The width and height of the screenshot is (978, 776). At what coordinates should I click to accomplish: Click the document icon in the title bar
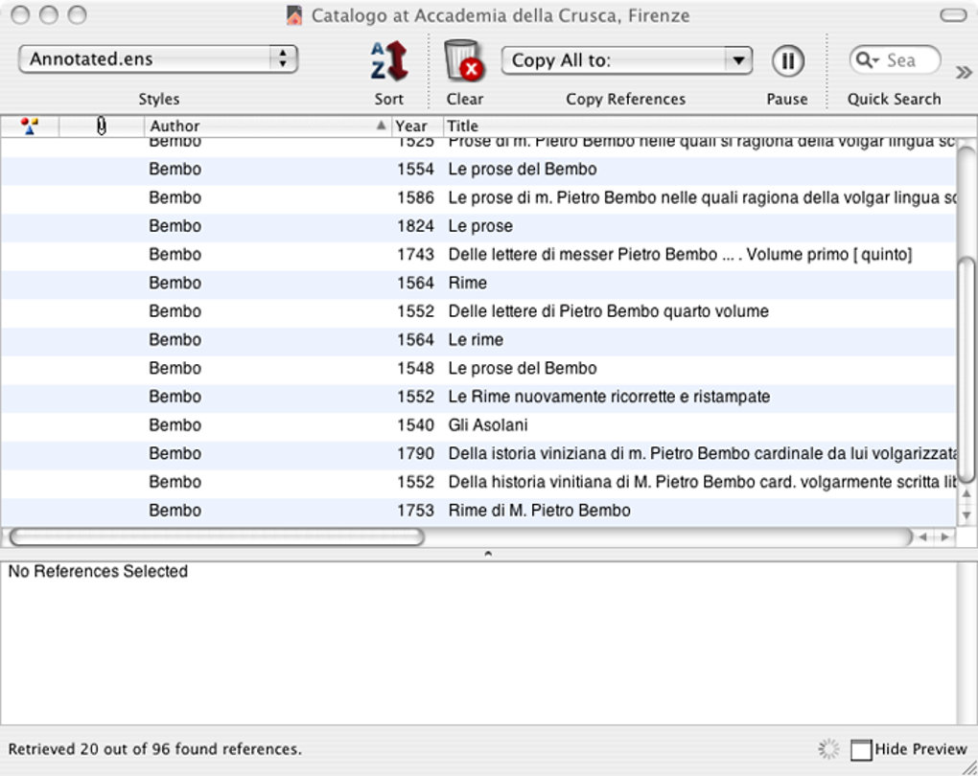pos(294,15)
